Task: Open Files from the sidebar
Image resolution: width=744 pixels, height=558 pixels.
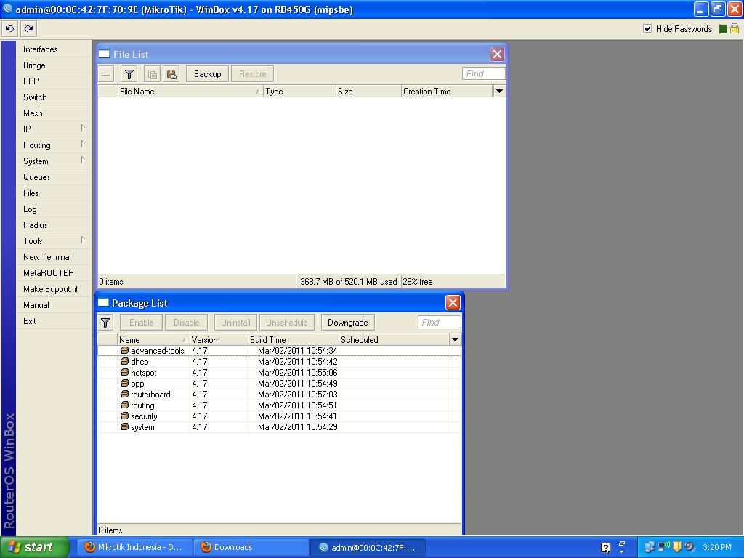Action: pyautogui.click(x=54, y=193)
